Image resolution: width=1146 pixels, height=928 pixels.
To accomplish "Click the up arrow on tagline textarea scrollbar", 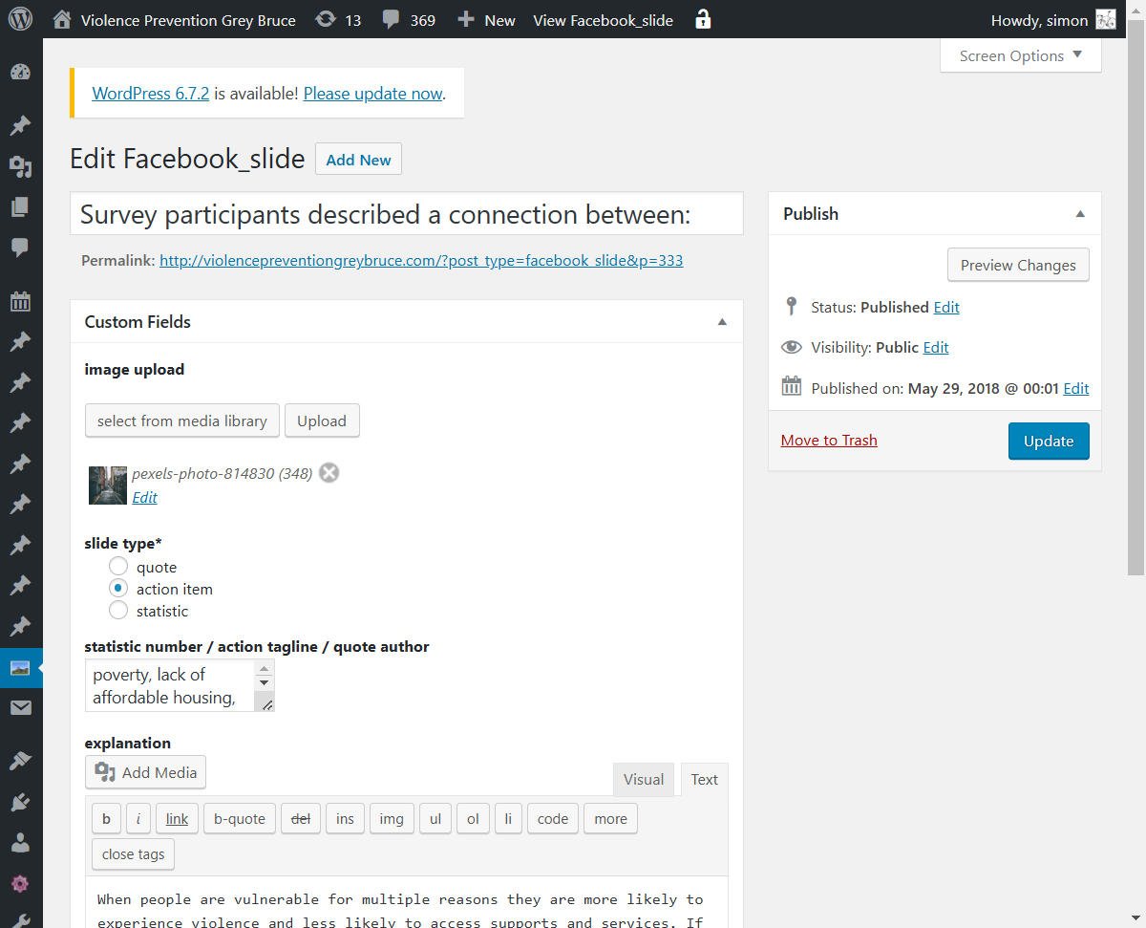I will pos(265,668).
